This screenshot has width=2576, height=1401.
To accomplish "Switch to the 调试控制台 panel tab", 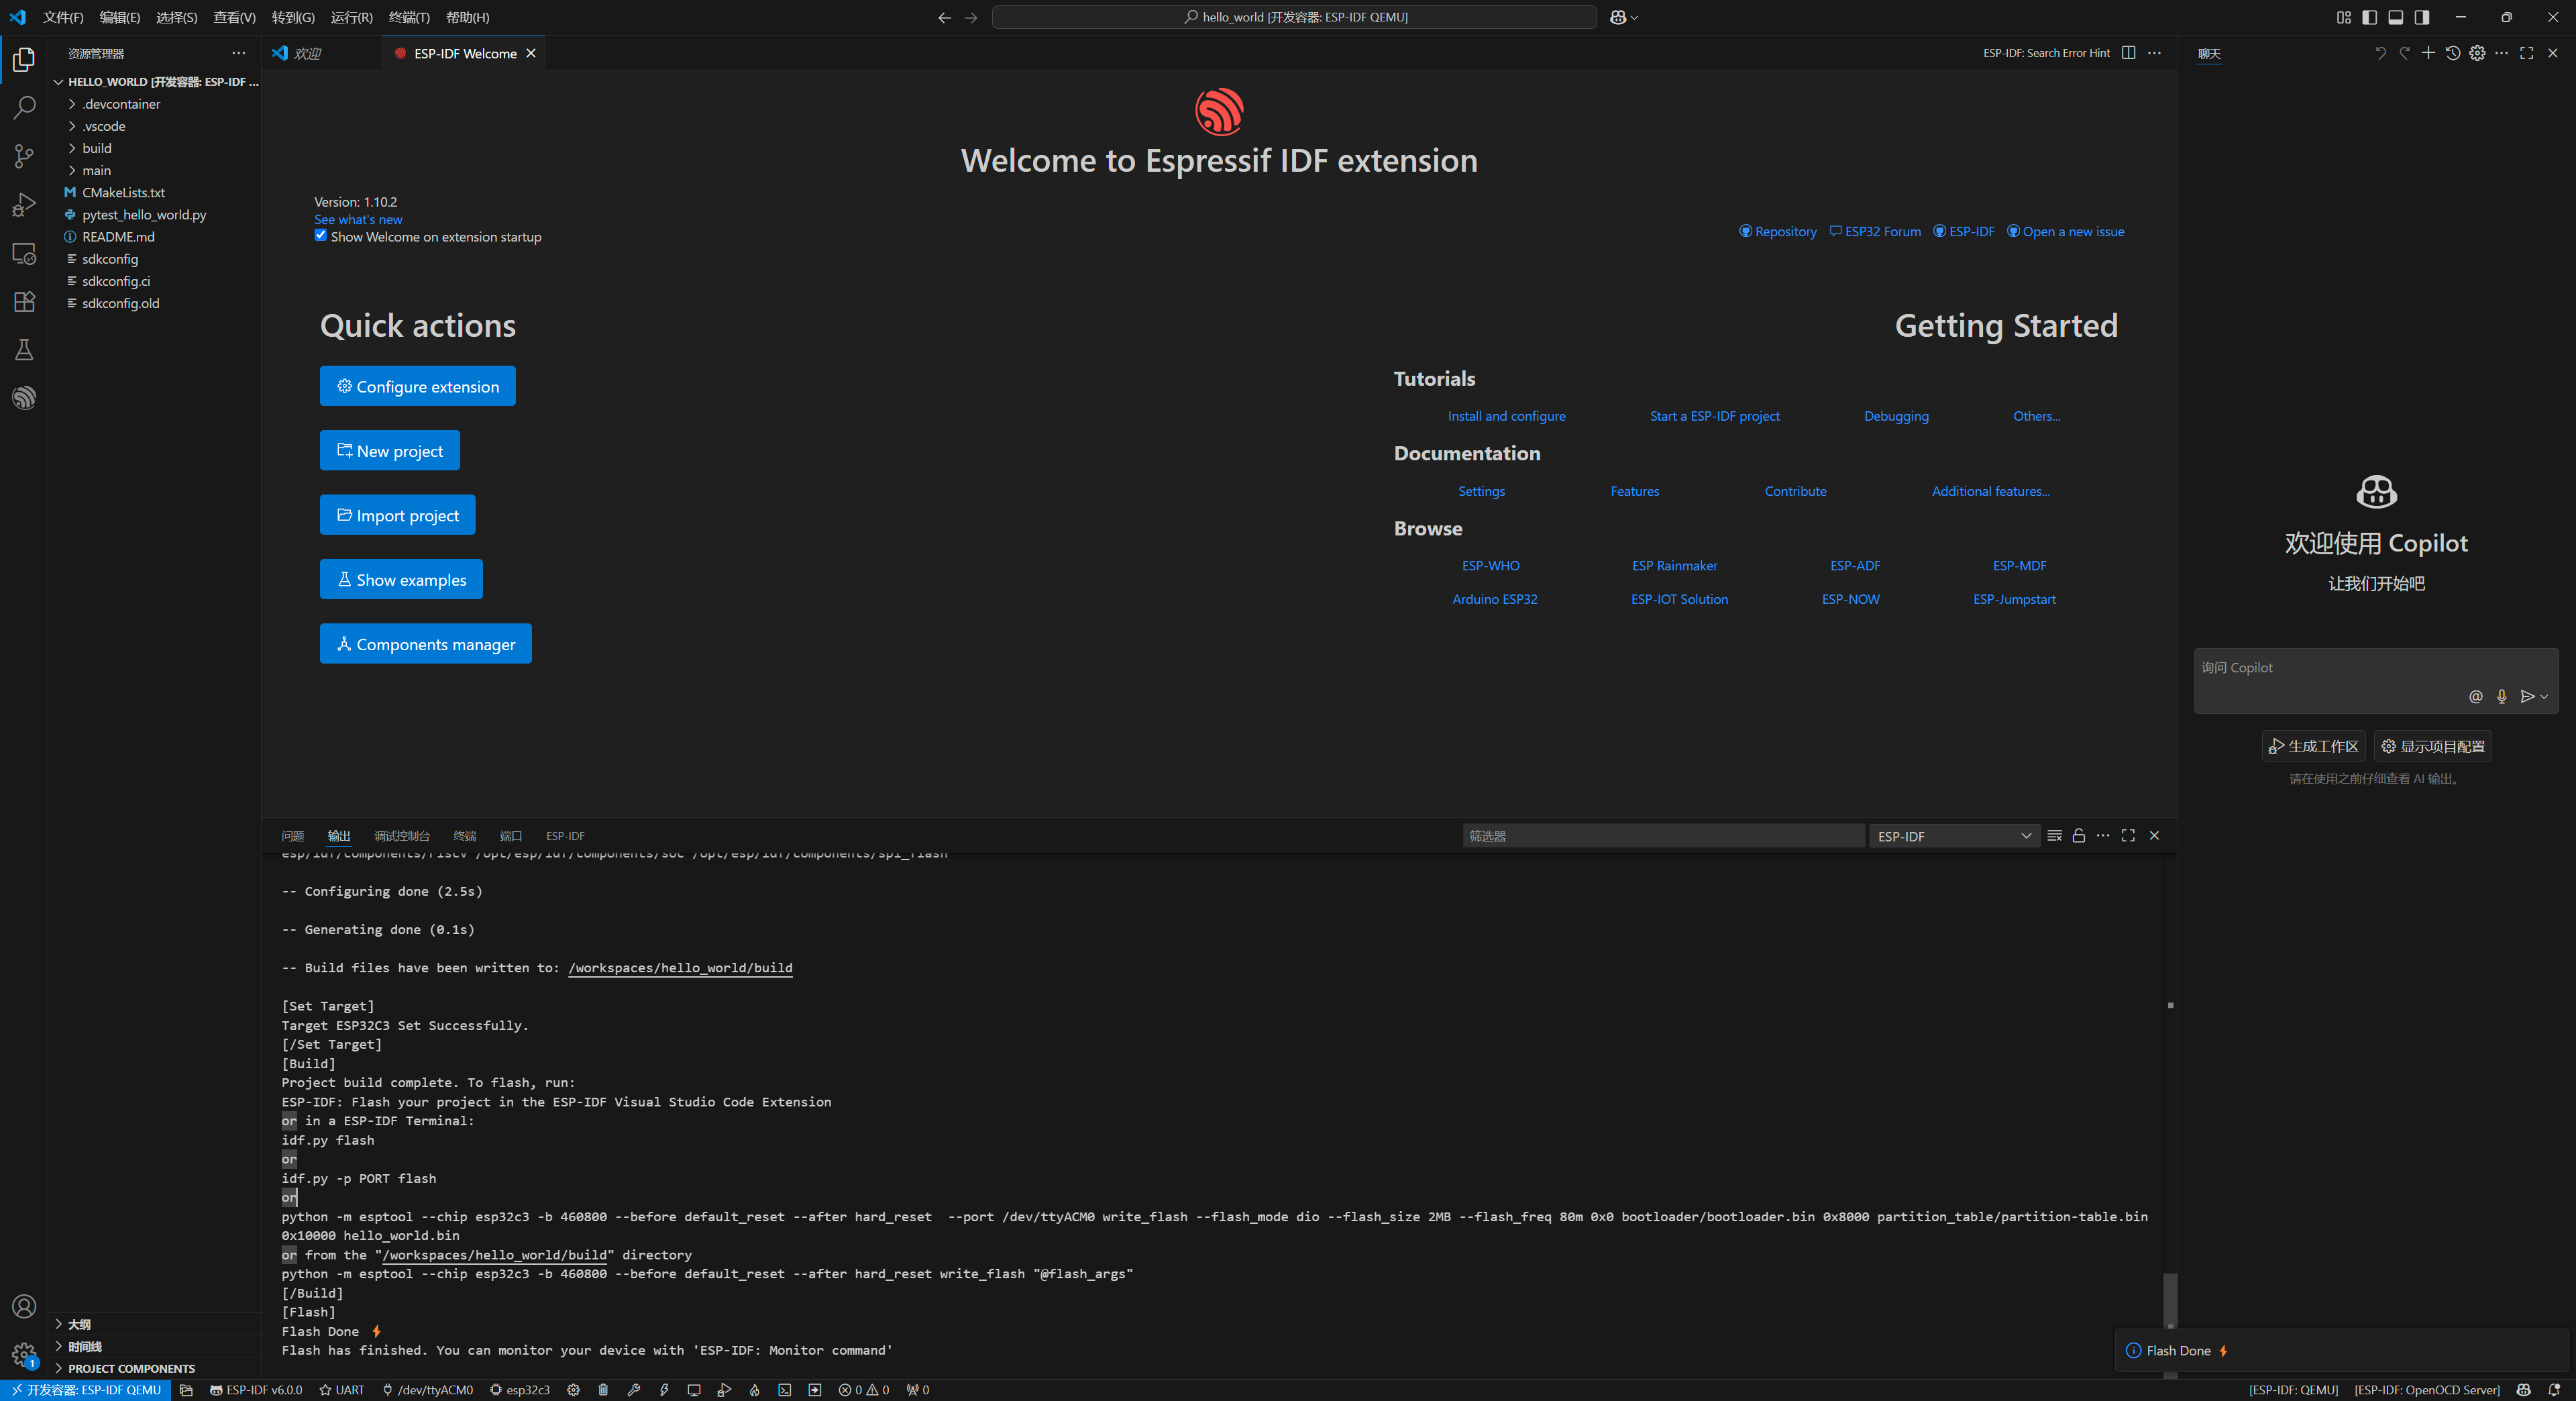I will (x=401, y=836).
